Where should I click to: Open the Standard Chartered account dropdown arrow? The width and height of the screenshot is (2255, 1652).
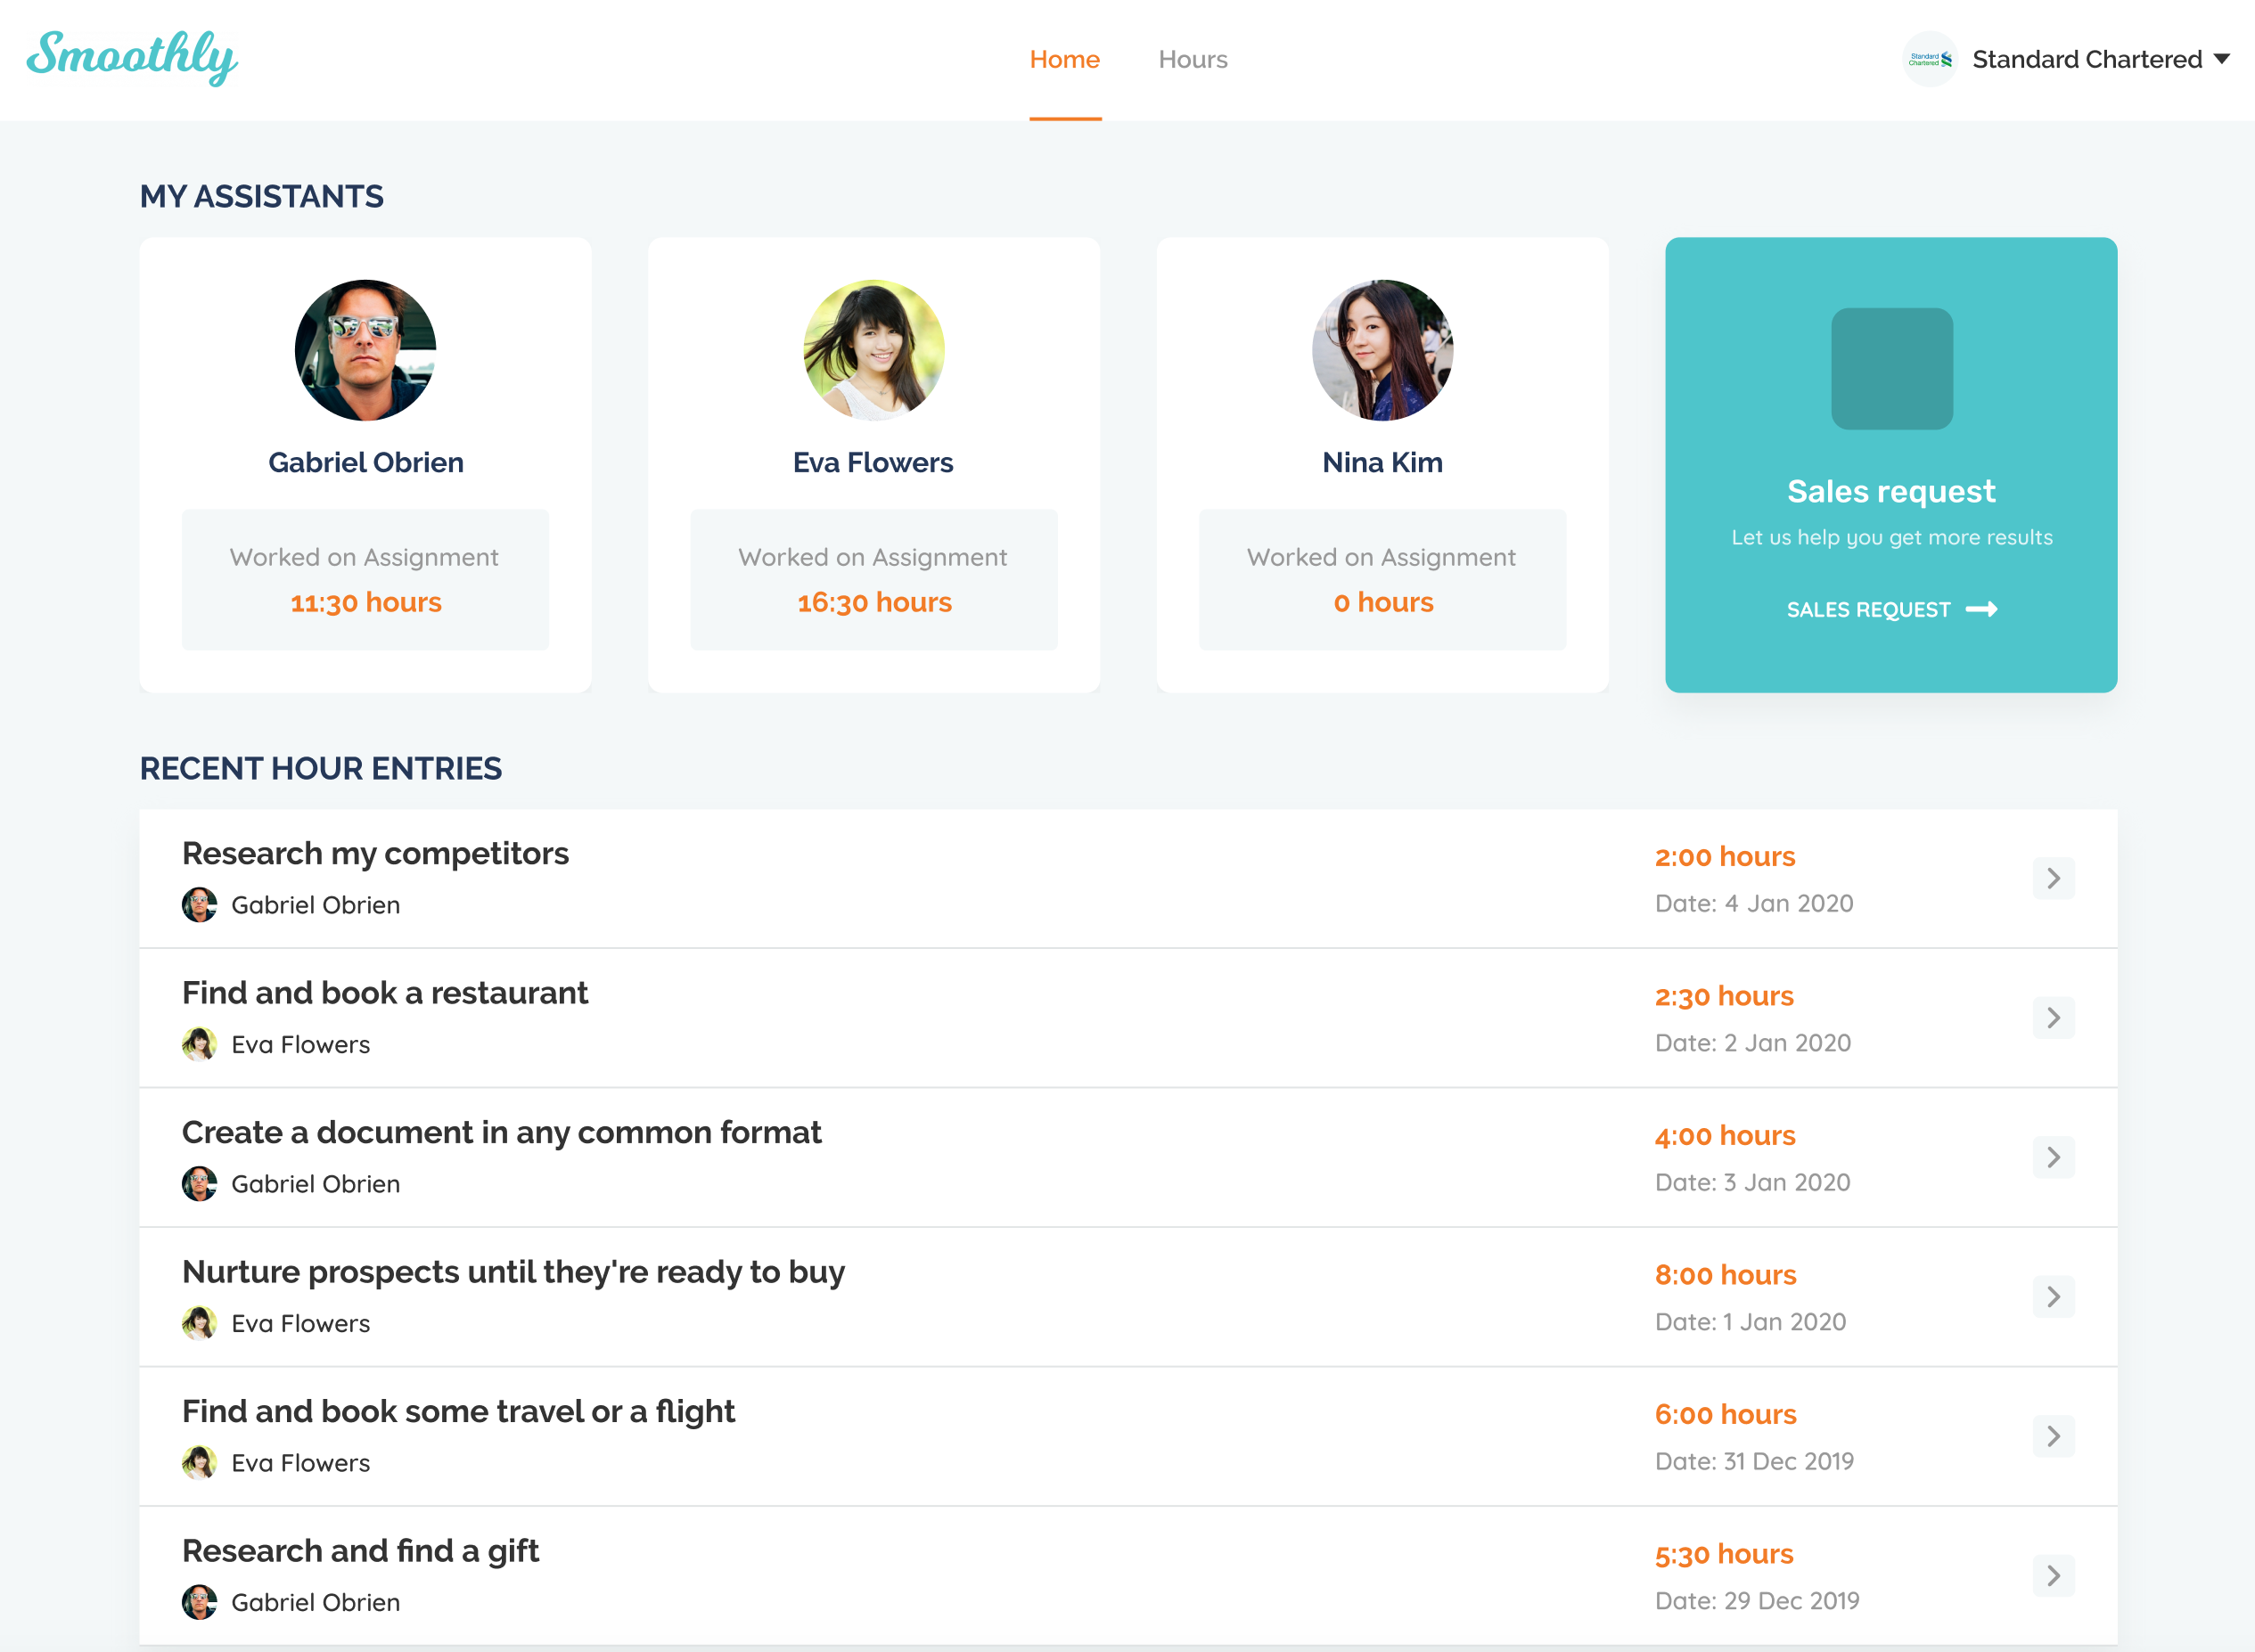coord(2221,59)
